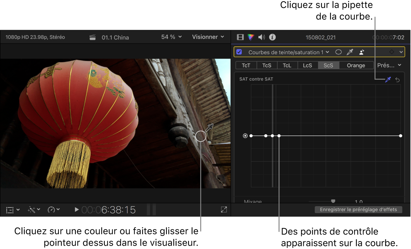411x249 pixels.
Task: Click Enregistrer le préréglage d'effets button
Action: [358, 210]
